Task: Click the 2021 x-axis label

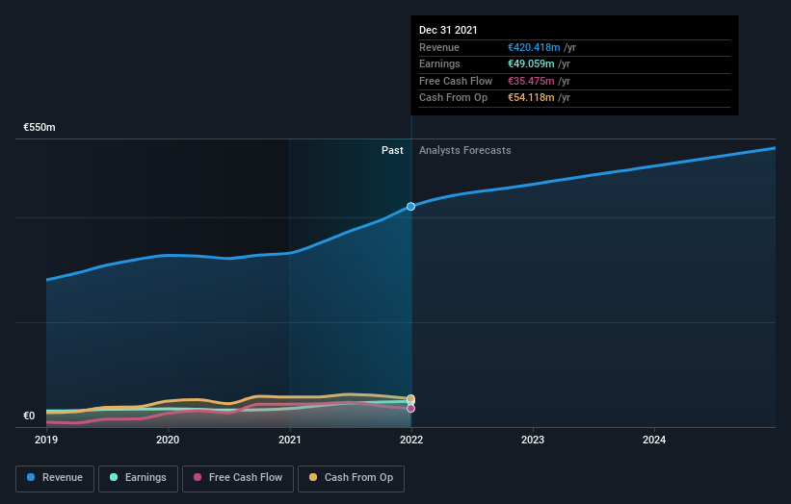Action: coord(290,441)
